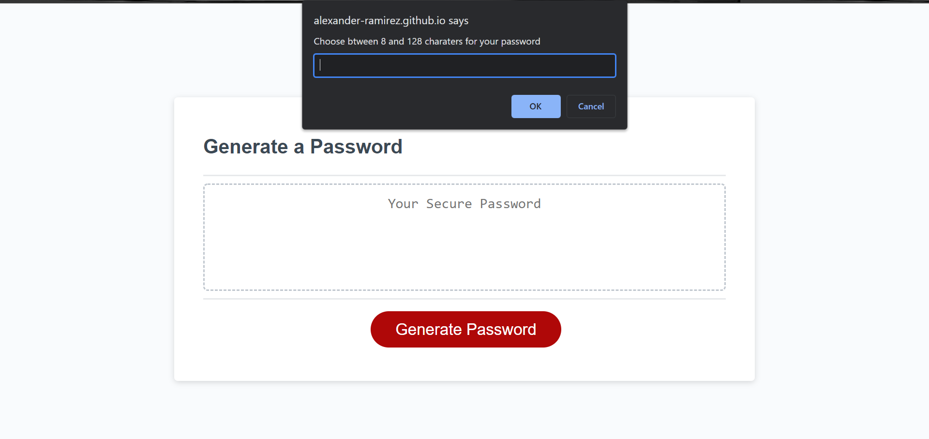Click the Your Secure Password display area
The width and height of the screenshot is (929, 439).
464,203
